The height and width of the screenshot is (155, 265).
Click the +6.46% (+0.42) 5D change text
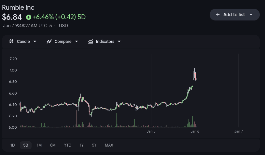point(59,17)
